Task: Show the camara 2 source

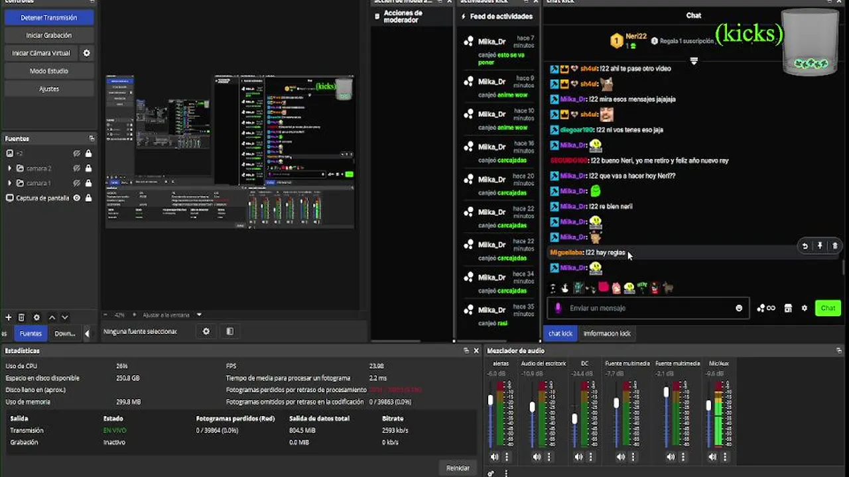Action: [77, 168]
